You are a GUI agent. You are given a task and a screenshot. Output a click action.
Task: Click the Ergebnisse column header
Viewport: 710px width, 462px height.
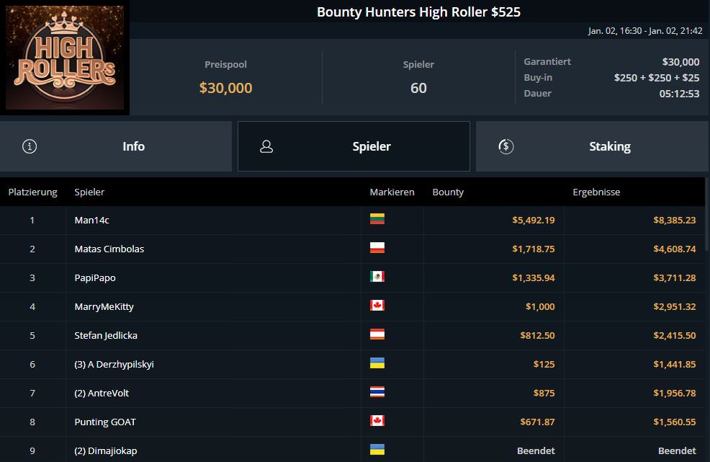(x=596, y=192)
